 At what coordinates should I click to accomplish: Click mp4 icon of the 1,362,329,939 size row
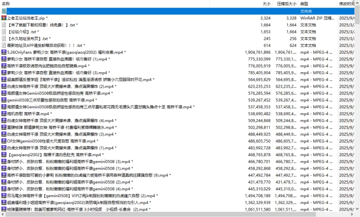[4, 203]
